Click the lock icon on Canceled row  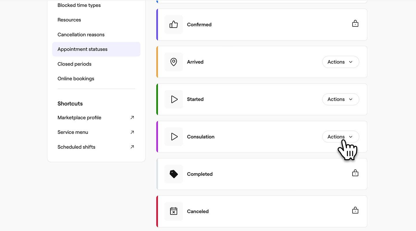(355, 210)
